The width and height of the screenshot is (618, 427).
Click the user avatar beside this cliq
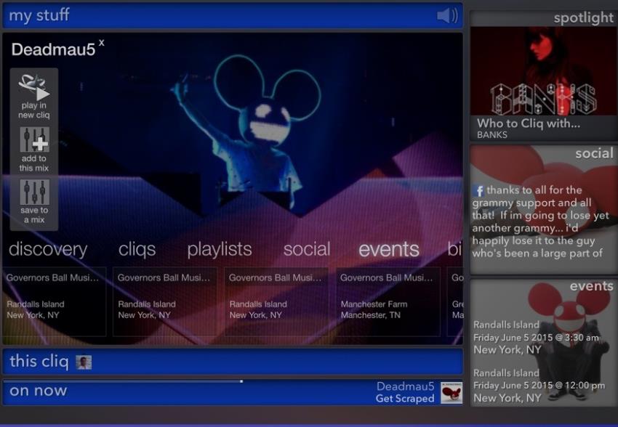tap(84, 362)
